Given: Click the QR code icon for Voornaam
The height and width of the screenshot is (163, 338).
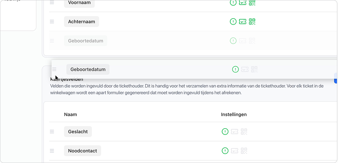Looking at the screenshot, I should [x=252, y=2].
